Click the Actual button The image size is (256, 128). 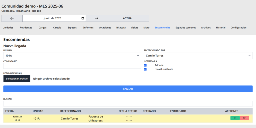tap(128, 18)
